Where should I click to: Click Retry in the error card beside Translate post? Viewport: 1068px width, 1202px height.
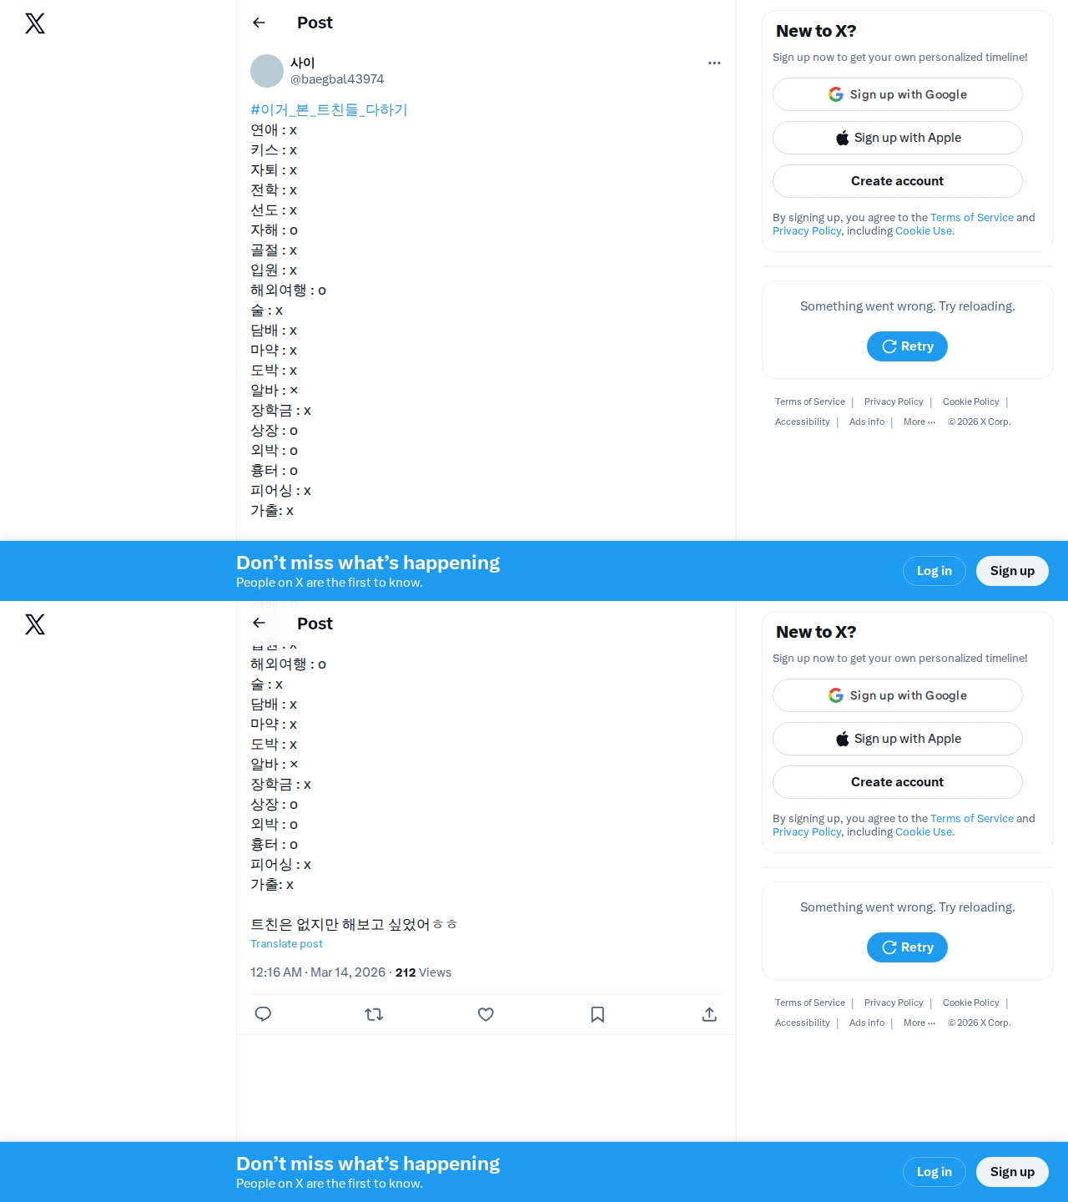pyautogui.click(x=907, y=947)
